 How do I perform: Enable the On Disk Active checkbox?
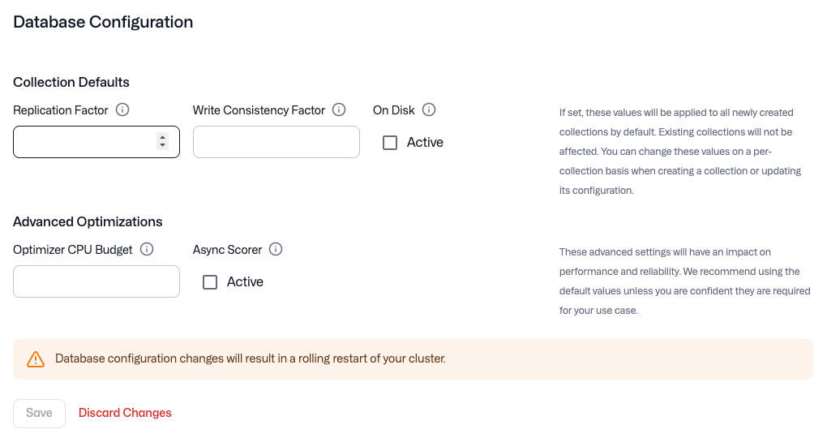(390, 143)
